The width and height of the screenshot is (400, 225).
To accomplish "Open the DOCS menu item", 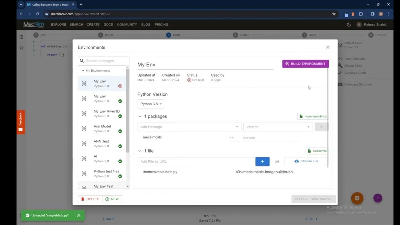I will pos(108,24).
